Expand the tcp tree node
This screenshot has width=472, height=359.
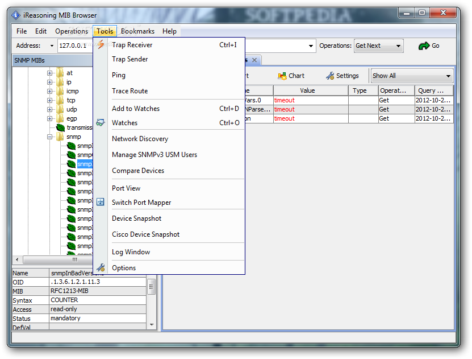pos(49,100)
